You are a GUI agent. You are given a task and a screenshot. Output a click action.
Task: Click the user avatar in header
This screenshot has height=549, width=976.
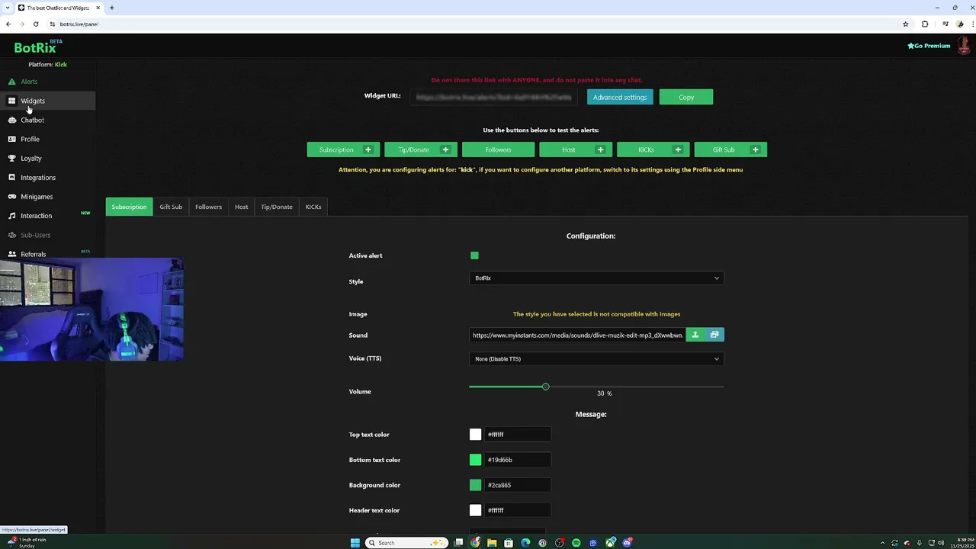[x=964, y=46]
